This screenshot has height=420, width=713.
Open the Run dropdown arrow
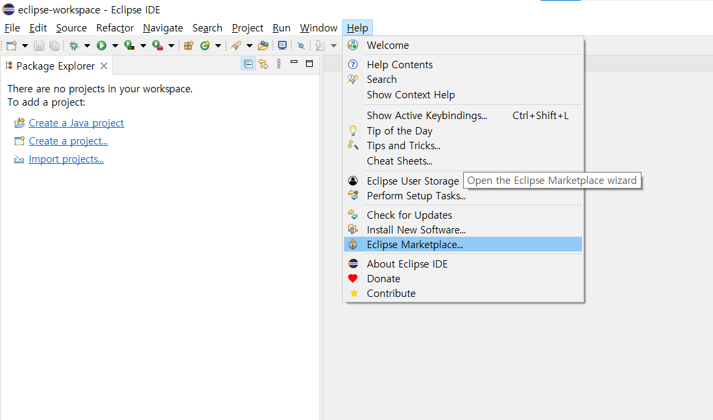tap(115, 45)
